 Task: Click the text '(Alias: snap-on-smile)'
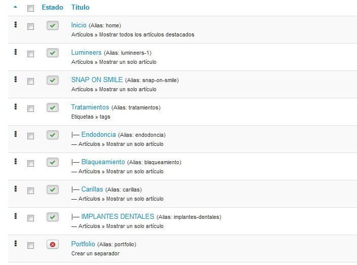(152, 80)
